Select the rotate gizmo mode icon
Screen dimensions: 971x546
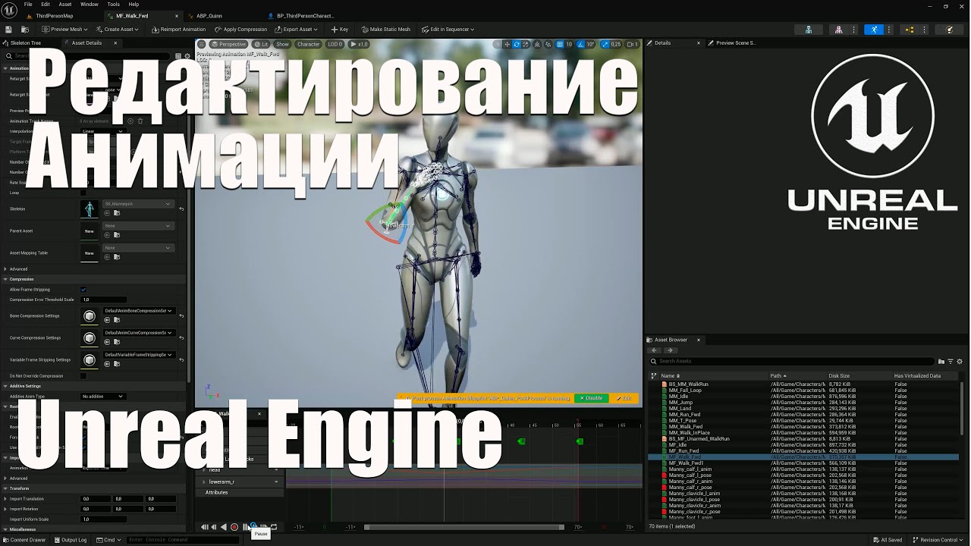click(x=517, y=44)
